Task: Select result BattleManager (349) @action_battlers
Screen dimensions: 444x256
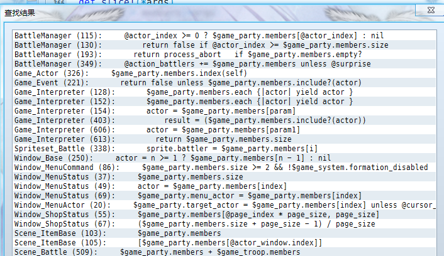Action: (x=224, y=64)
